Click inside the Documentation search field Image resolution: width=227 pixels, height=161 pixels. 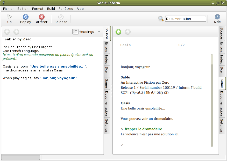pyautogui.click(x=185, y=19)
